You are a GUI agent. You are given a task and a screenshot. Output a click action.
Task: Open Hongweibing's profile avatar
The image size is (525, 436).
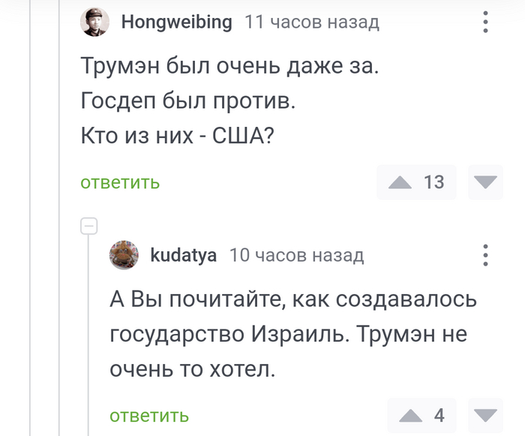tap(95, 22)
